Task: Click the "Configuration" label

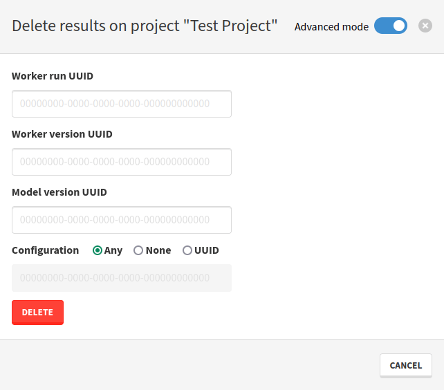Action: click(x=46, y=250)
